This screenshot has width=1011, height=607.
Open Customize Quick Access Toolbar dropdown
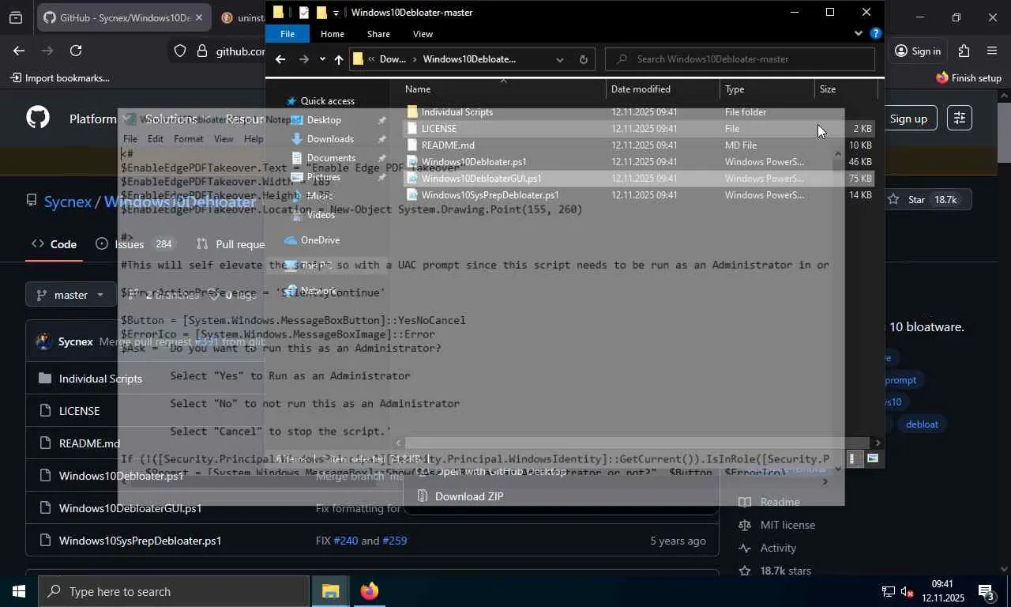tap(336, 13)
